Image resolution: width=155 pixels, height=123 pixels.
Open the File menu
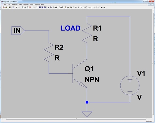(x=5, y=5)
